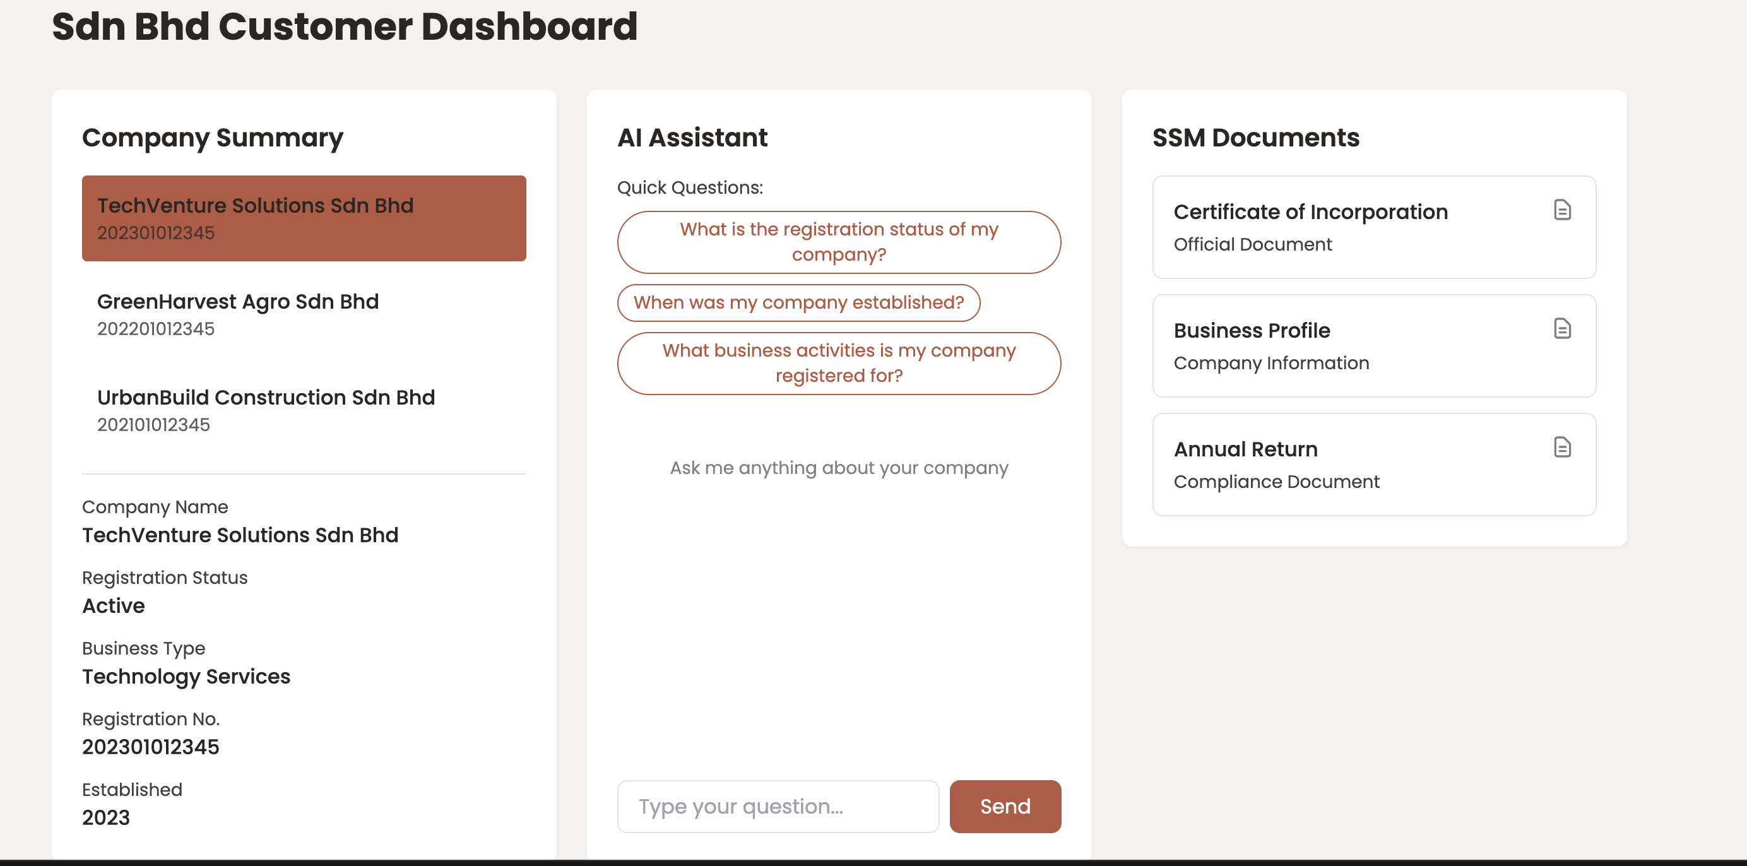Choose 'When was my company established?' question
1747x866 pixels.
[798, 302]
